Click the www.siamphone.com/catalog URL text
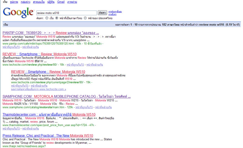Viewport: 243px width, 148px height. pyautogui.click(x=33, y=107)
